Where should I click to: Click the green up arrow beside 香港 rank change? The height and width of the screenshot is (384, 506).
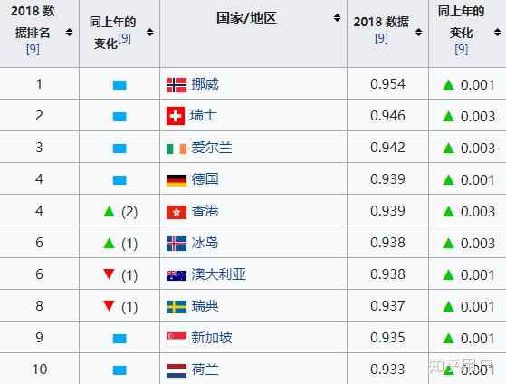click(x=109, y=212)
